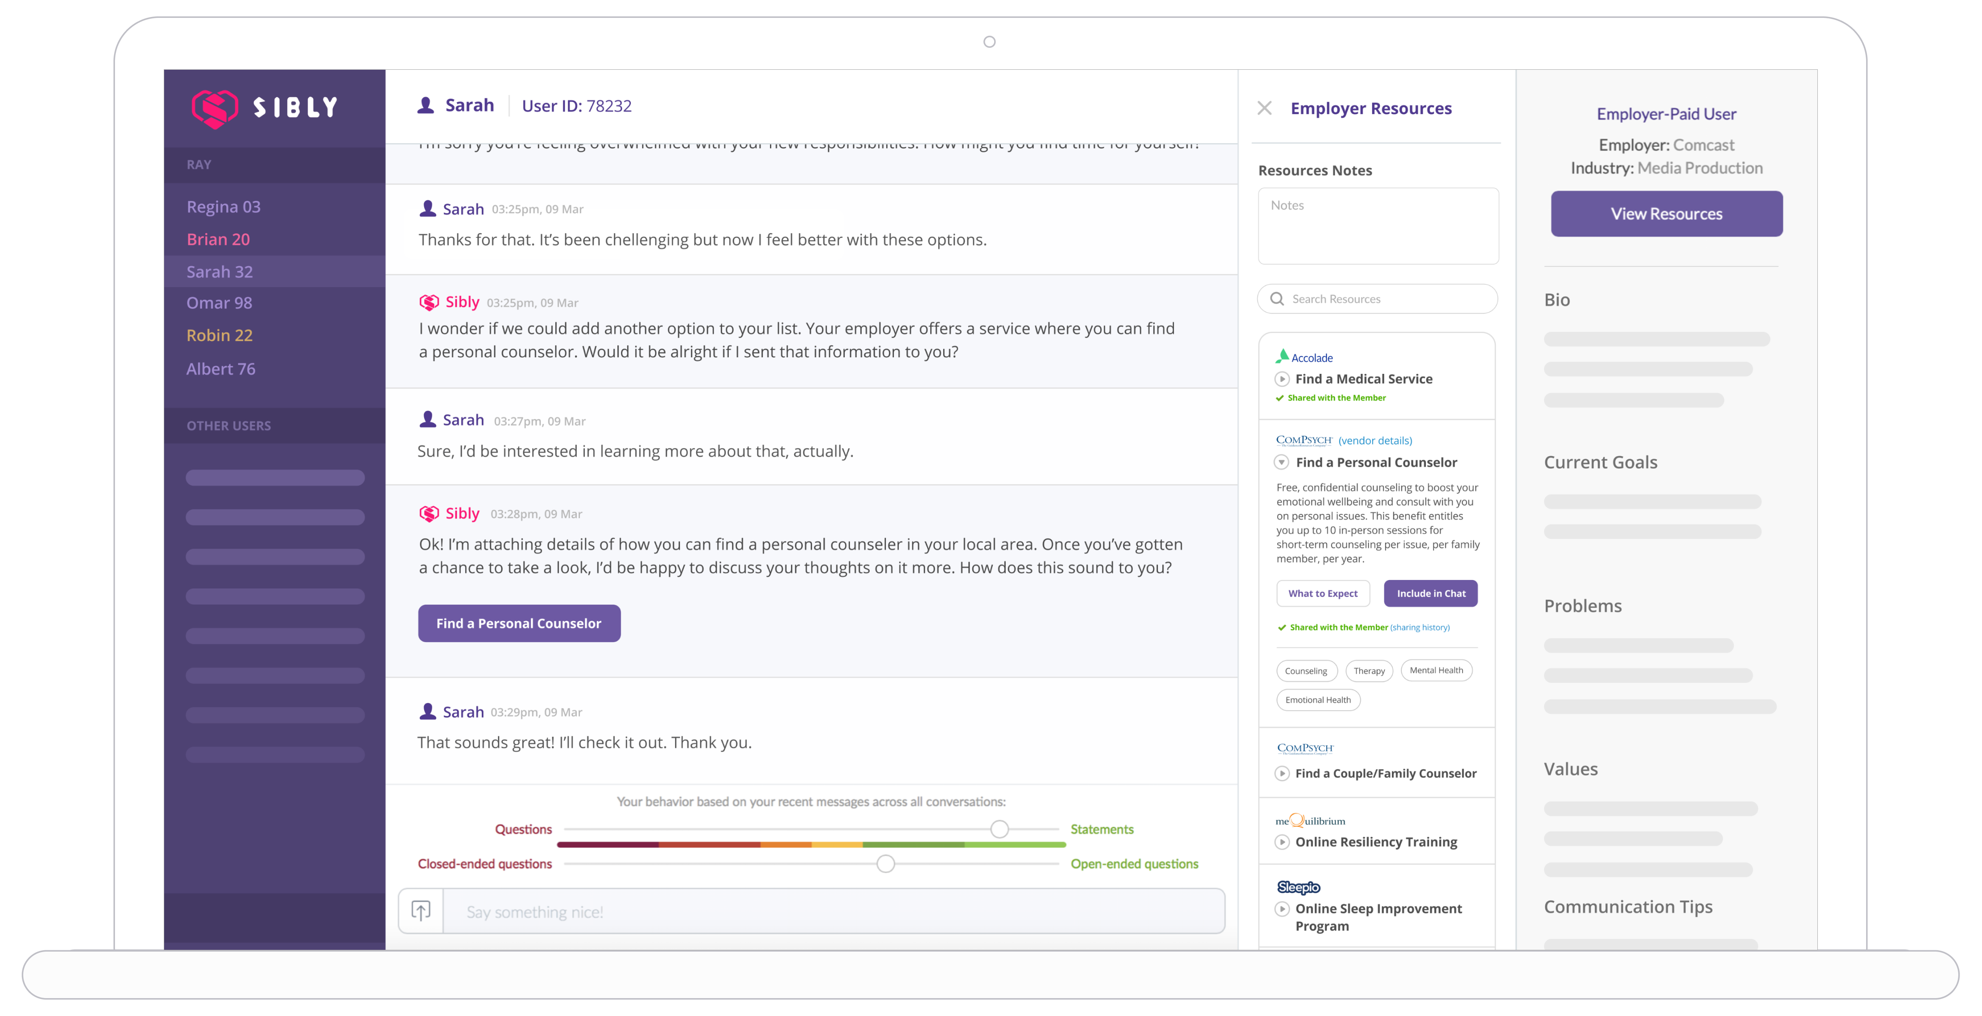Click the upload attachment icon beside message box
Image resolution: width=1982 pixels, height=1016 pixels.
(421, 911)
